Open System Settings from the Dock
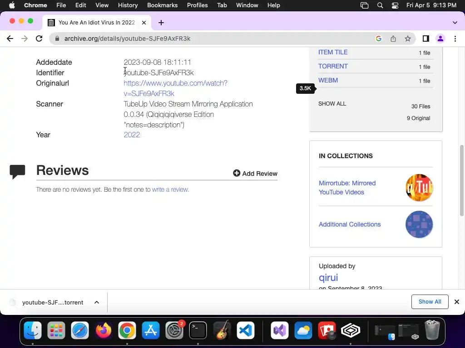 (x=174, y=330)
